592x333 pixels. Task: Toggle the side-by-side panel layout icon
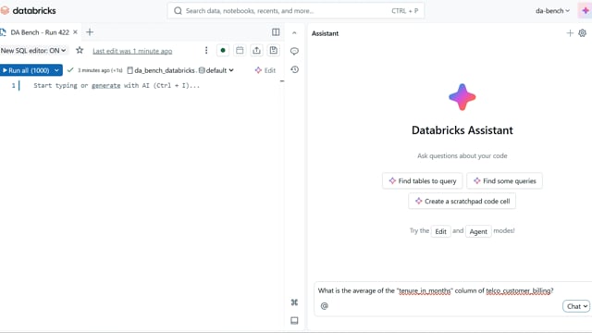point(276,32)
